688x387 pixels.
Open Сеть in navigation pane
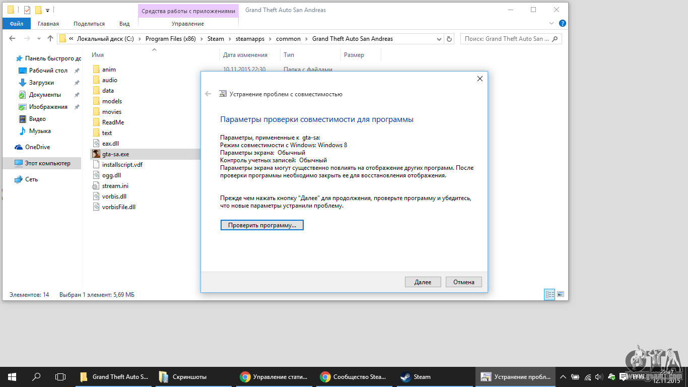(31, 179)
